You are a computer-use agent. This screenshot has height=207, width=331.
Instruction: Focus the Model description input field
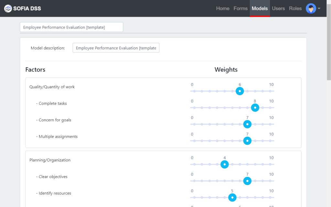[116, 48]
